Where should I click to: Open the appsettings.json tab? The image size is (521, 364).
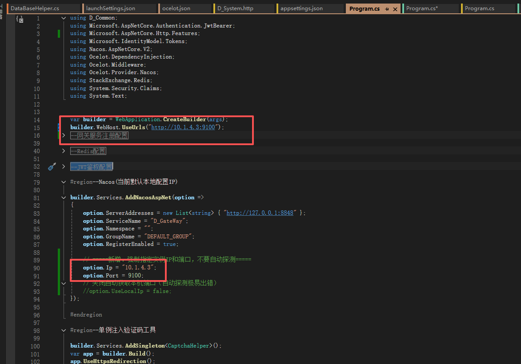(x=301, y=8)
